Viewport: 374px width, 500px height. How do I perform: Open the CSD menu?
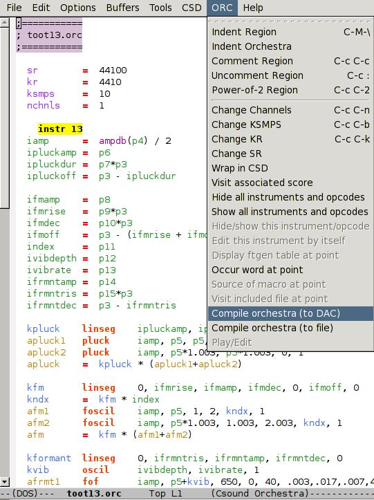(191, 8)
